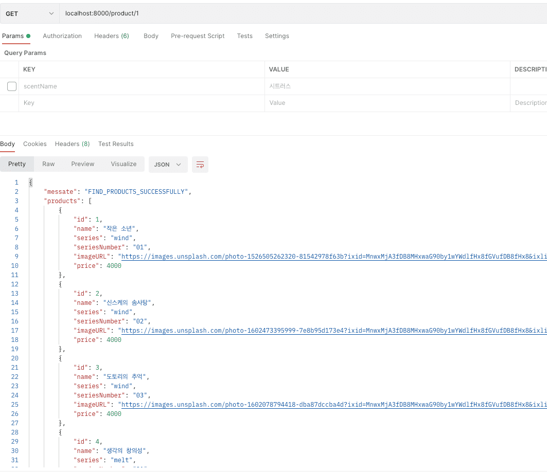Toggle the scentName query param checkbox
The width and height of the screenshot is (547, 472).
(12, 86)
